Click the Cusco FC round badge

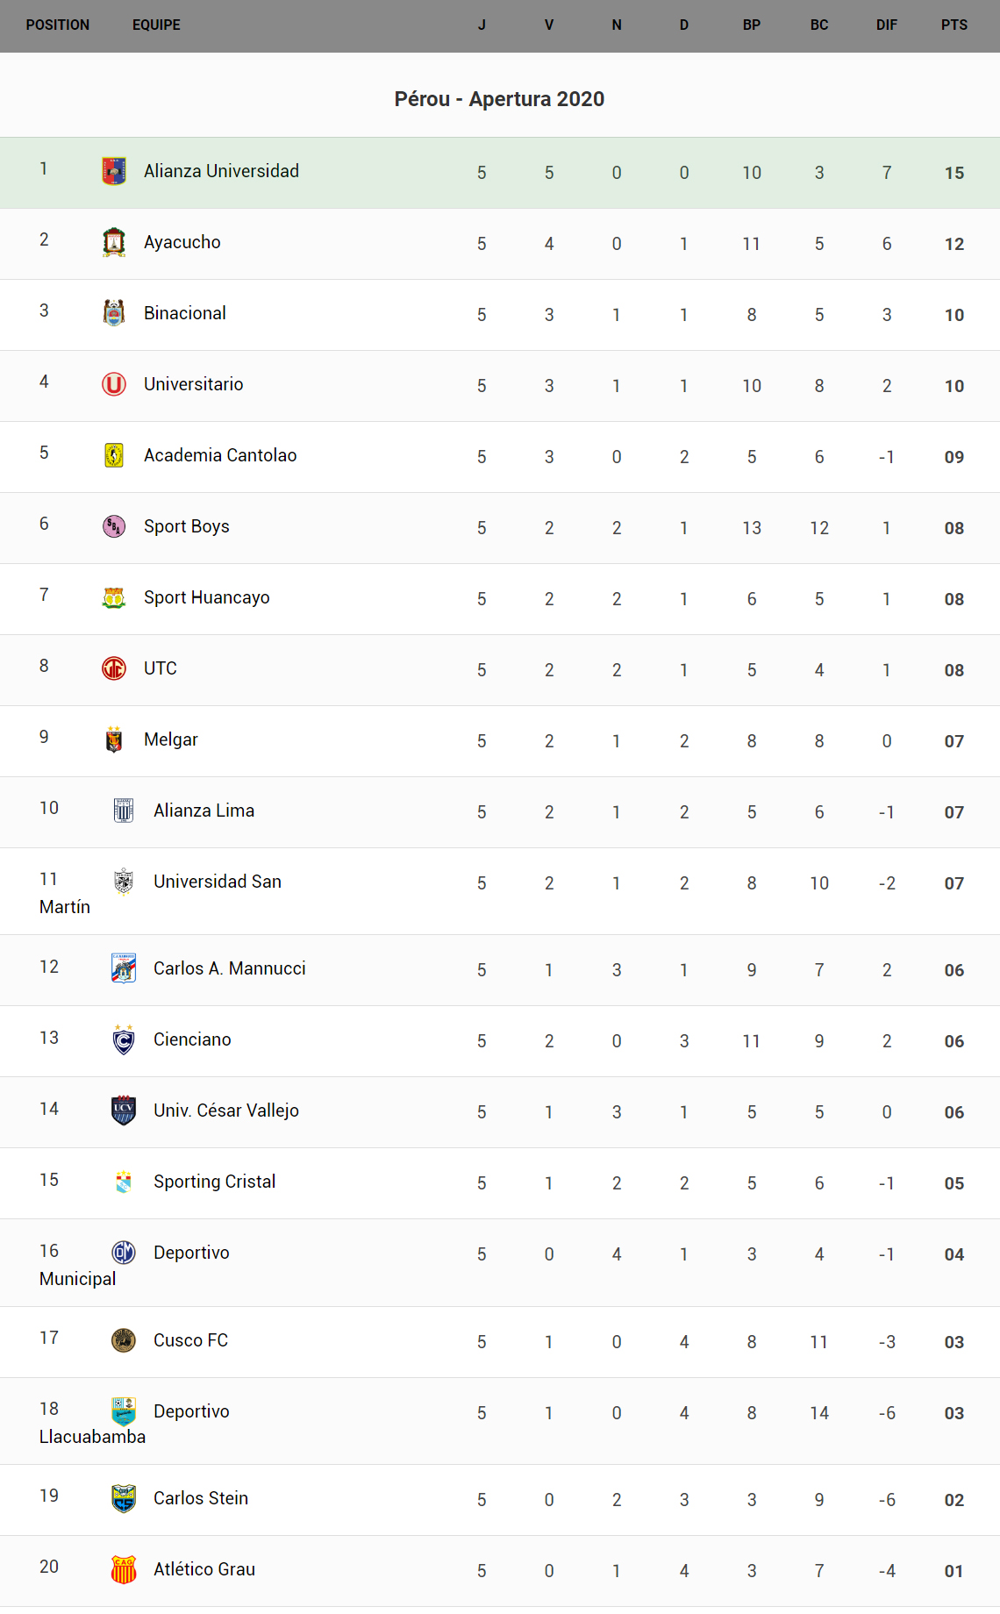(124, 1340)
